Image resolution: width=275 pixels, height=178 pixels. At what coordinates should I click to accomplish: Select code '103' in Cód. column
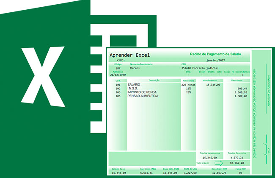118,92
